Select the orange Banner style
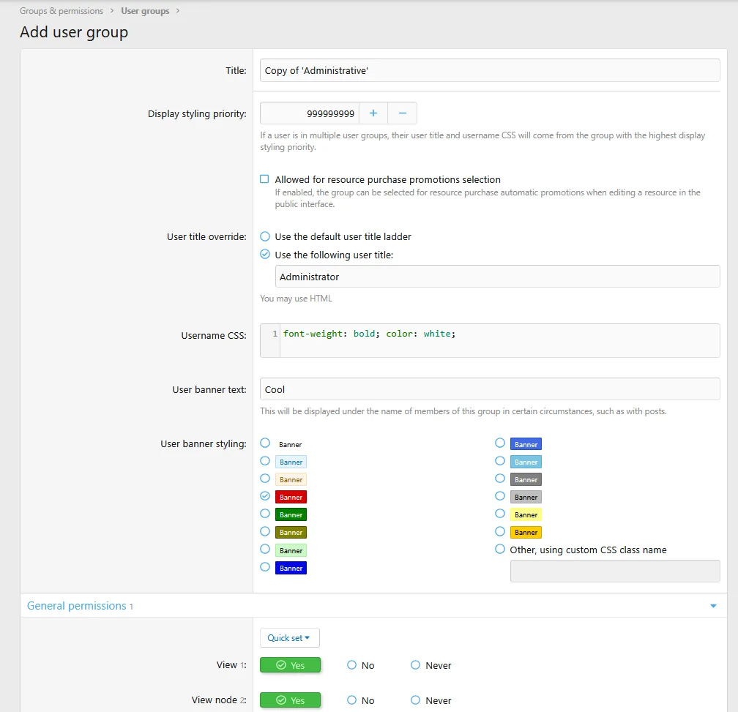The width and height of the screenshot is (738, 712). (500, 531)
